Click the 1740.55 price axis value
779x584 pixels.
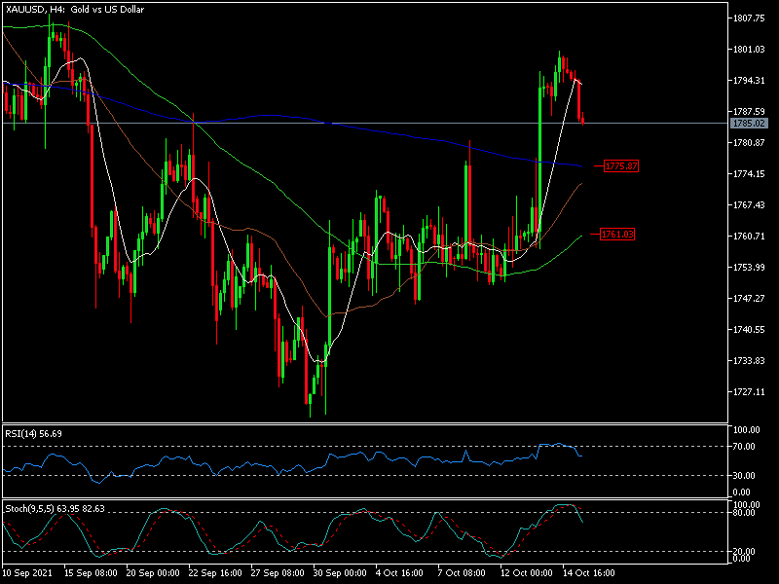point(749,329)
